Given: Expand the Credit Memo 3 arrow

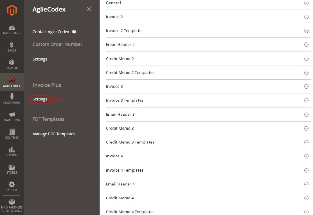Looking at the screenshot, I should pyautogui.click(x=306, y=129).
